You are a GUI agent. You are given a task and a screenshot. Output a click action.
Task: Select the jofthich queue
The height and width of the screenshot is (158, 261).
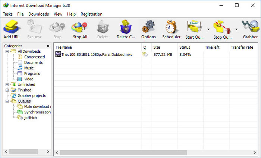tap(31, 118)
